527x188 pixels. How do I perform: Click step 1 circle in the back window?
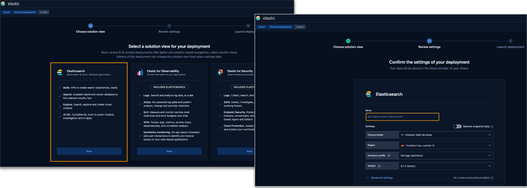click(90, 26)
